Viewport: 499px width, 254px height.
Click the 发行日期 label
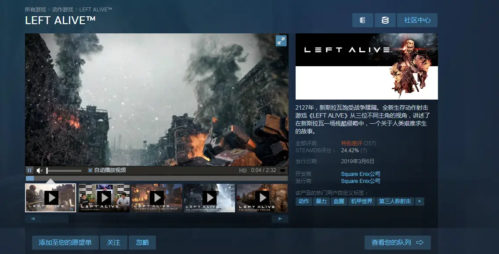tap(307, 161)
